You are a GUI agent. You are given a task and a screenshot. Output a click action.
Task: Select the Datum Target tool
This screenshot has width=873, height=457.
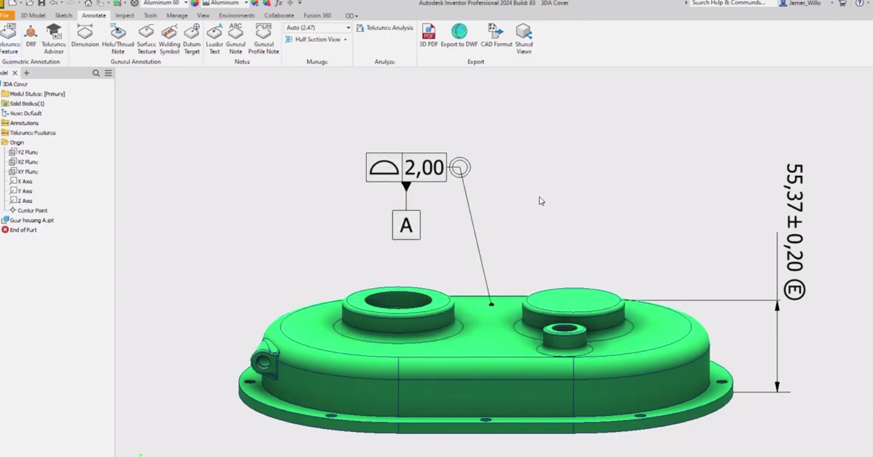192,38
